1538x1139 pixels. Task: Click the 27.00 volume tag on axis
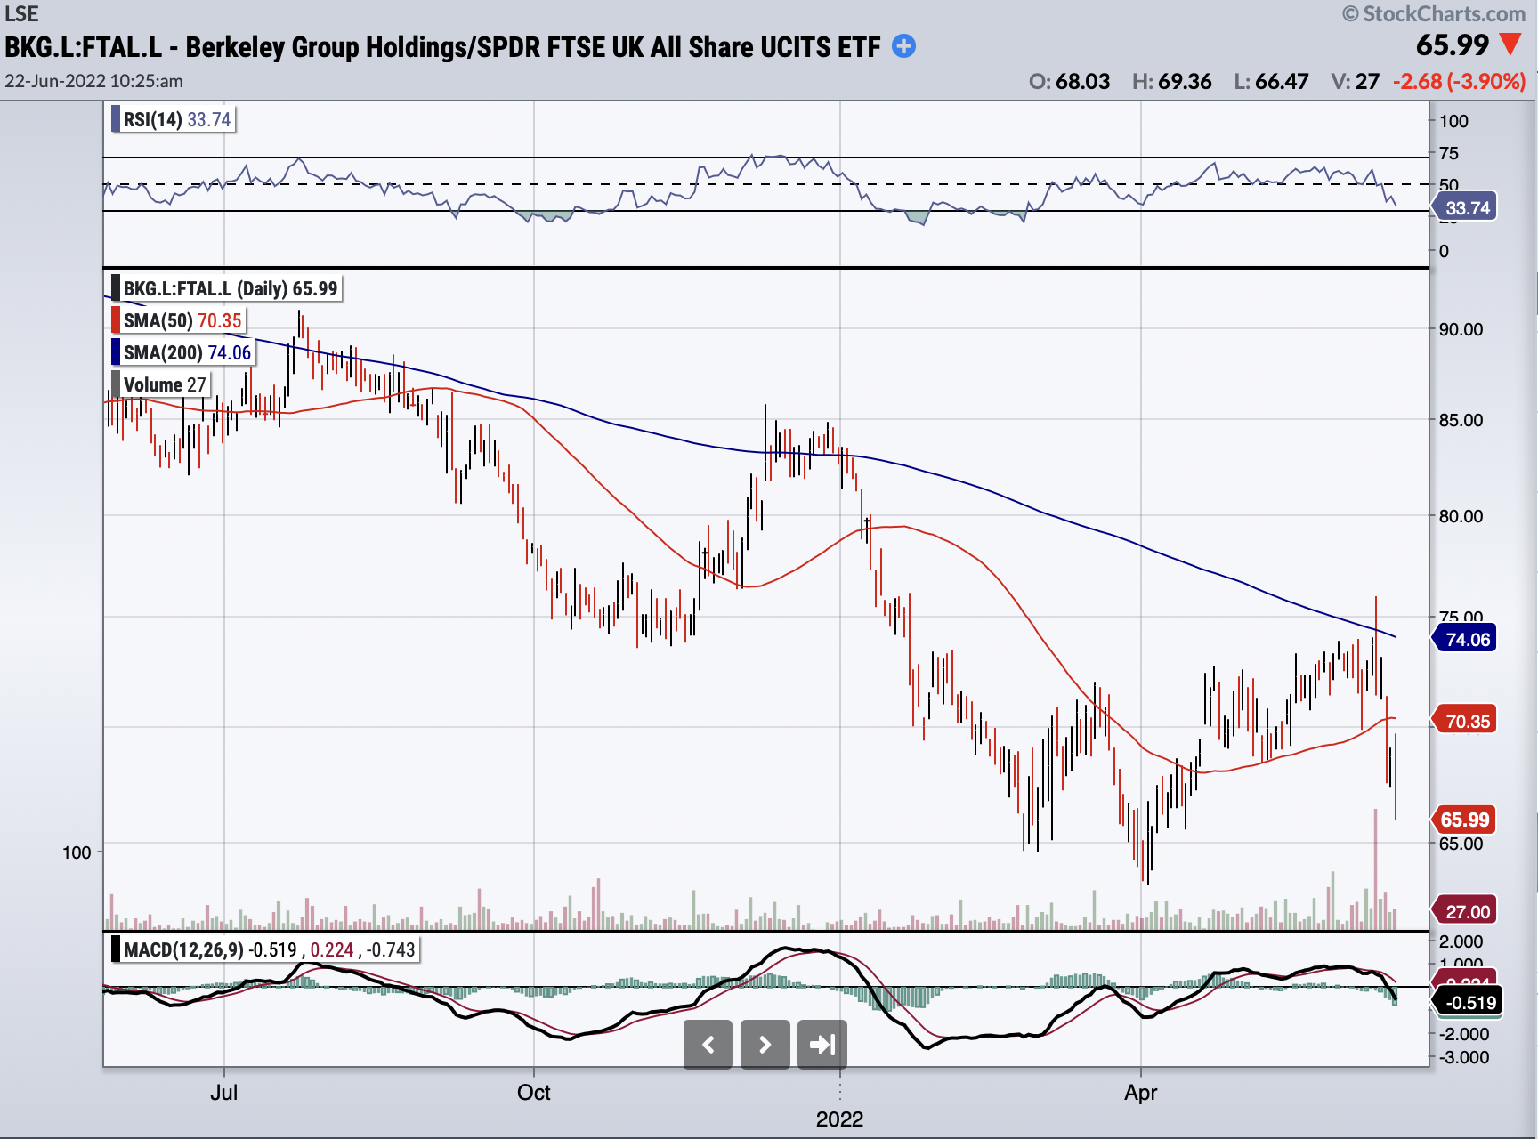(1465, 911)
